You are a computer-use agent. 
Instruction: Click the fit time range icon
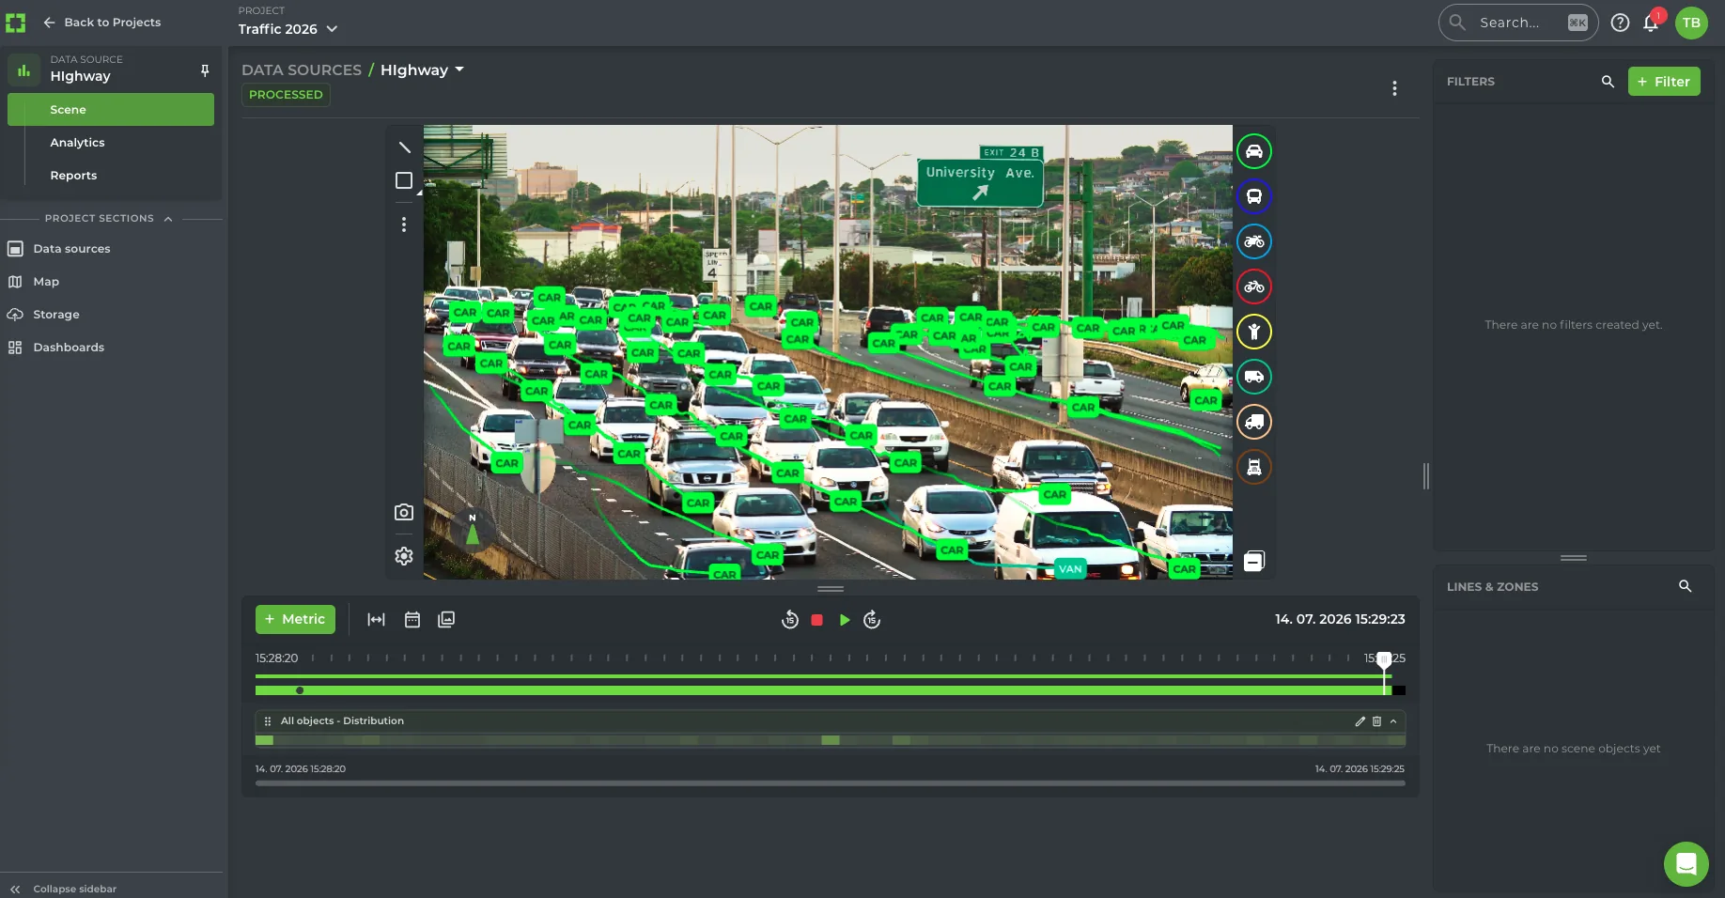[x=376, y=619]
